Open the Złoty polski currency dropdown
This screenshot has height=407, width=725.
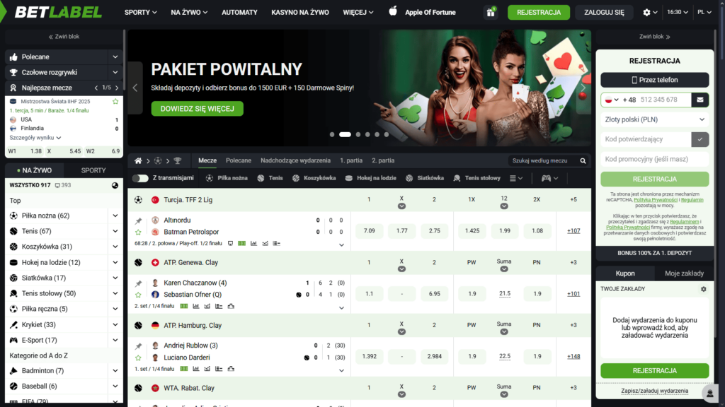[x=654, y=119]
